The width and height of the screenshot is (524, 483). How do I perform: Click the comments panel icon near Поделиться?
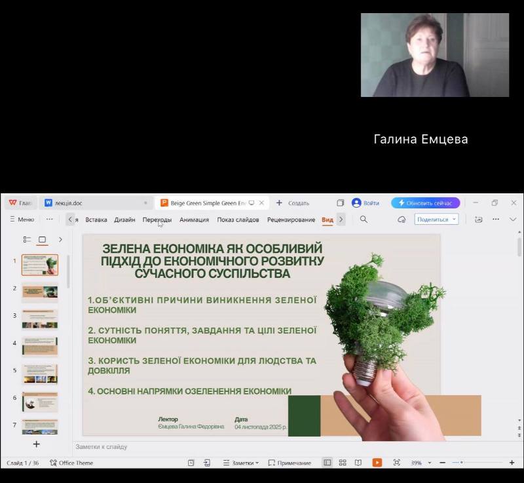point(479,220)
